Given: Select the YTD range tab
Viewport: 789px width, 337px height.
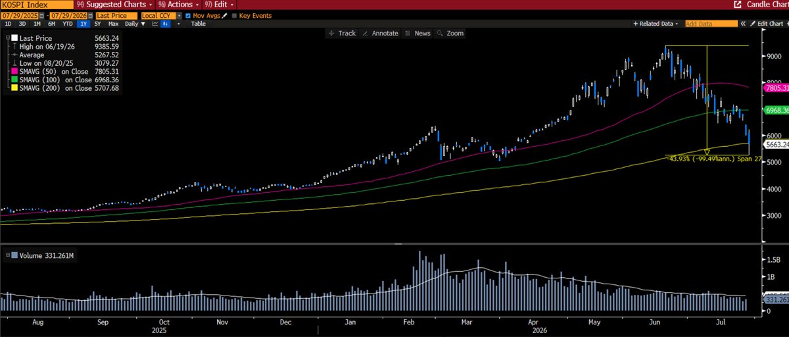Looking at the screenshot, I should [x=67, y=24].
